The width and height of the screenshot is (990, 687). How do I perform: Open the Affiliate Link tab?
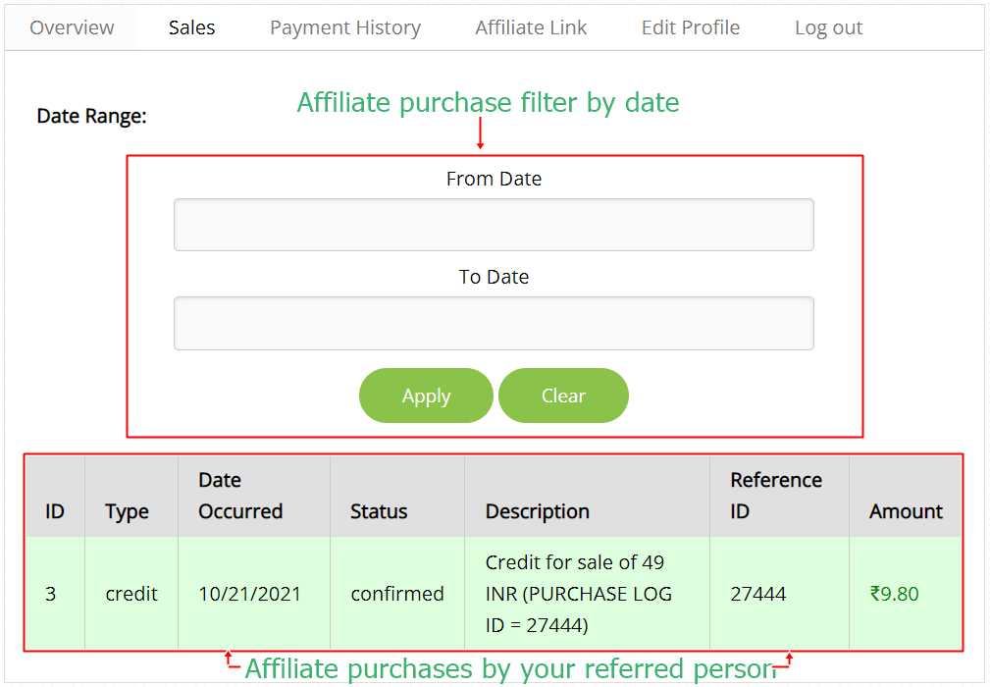(531, 27)
